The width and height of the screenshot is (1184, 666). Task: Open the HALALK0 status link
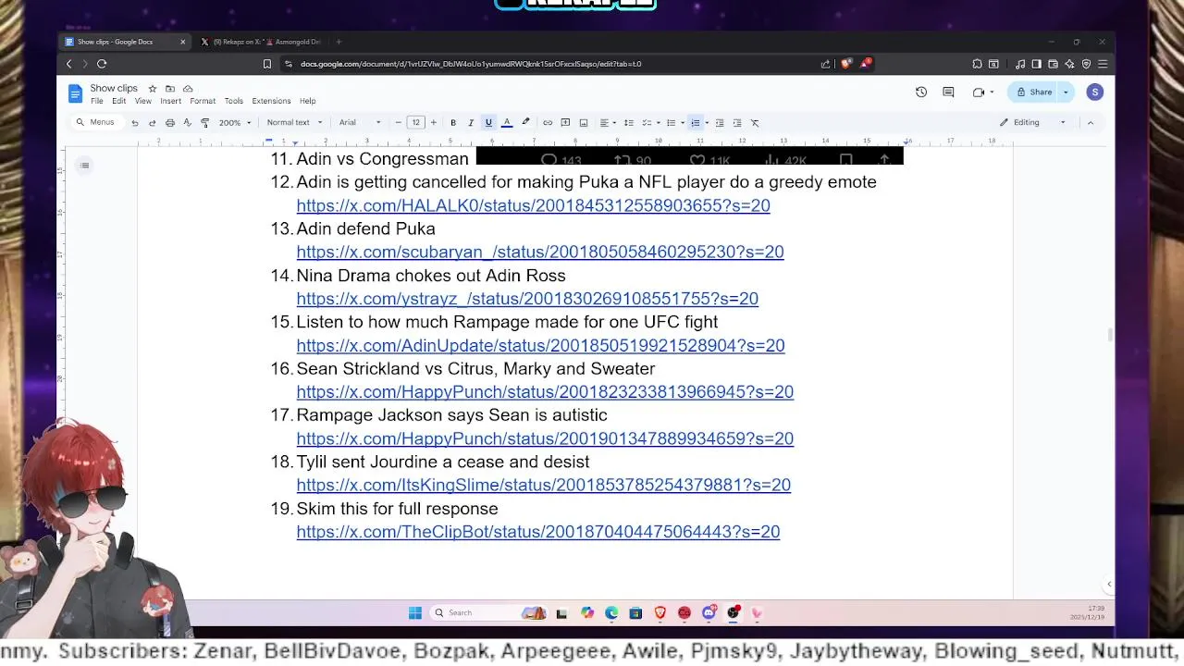533,205
